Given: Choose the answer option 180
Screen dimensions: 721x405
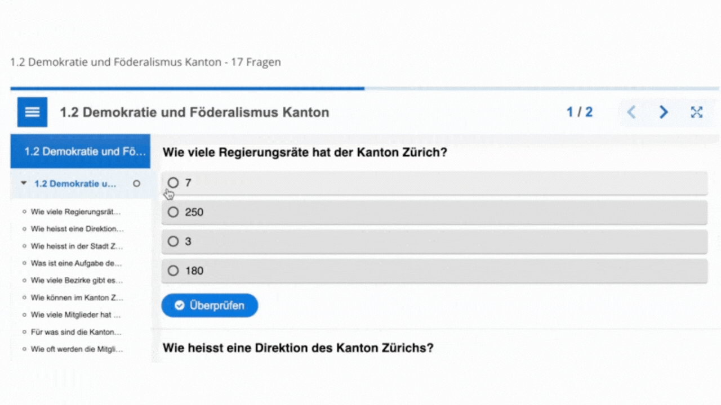Looking at the screenshot, I should pos(173,271).
